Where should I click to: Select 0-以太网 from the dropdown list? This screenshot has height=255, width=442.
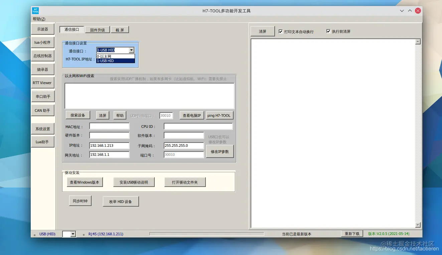(116, 56)
